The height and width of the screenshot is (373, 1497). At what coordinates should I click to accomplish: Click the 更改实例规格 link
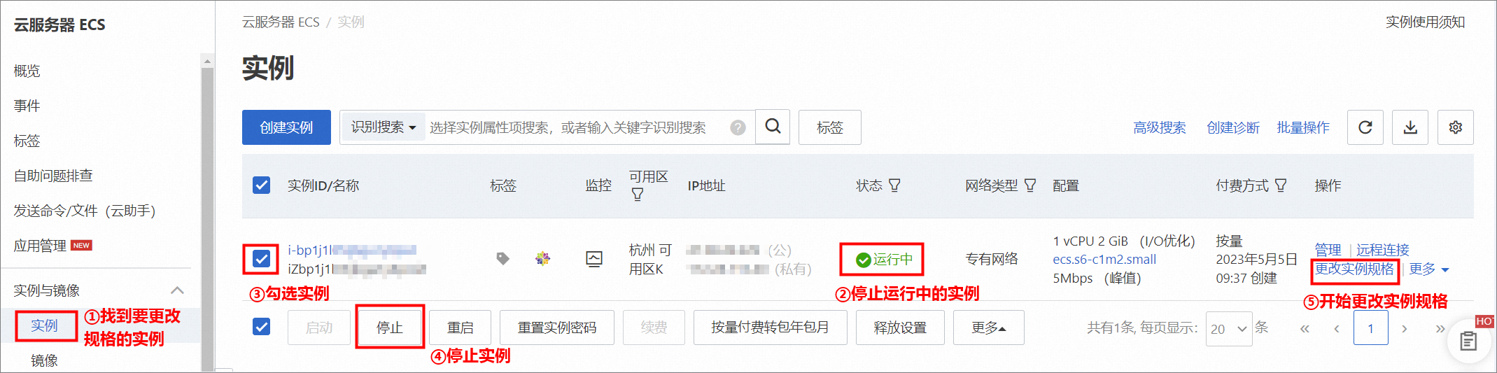[x=1354, y=269]
